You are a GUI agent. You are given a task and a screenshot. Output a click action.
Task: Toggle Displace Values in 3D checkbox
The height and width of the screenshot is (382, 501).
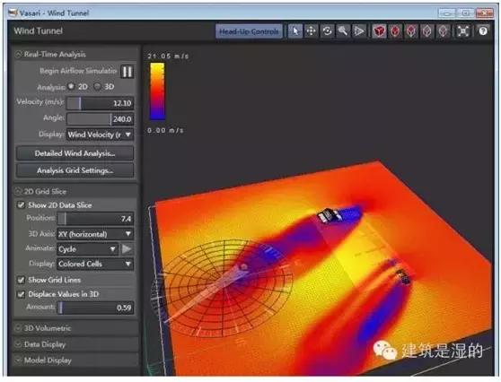[x=21, y=294]
